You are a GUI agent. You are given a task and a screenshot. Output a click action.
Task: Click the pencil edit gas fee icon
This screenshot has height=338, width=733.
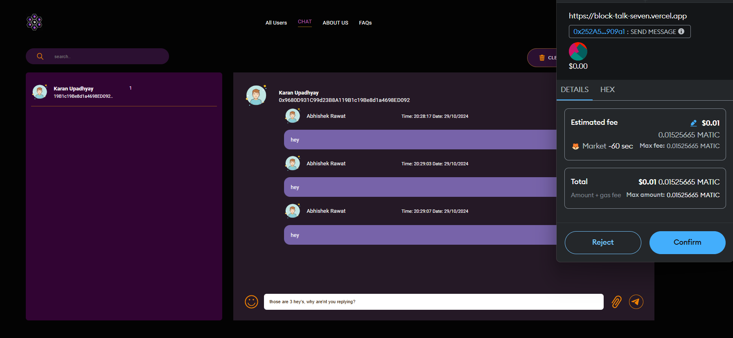[x=693, y=123]
